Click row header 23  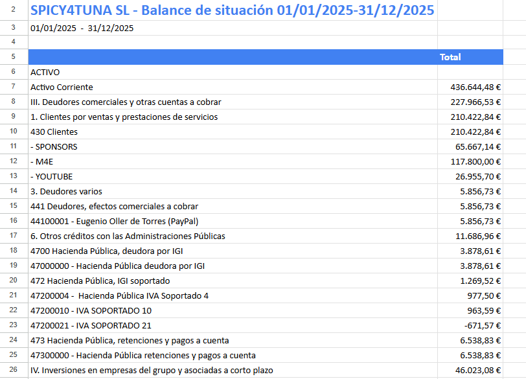(x=14, y=325)
